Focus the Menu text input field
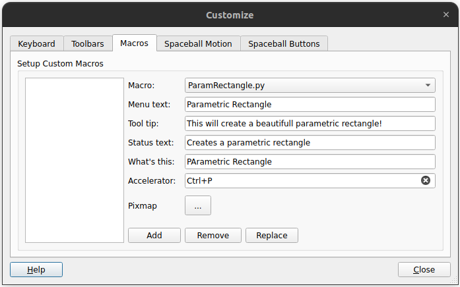The width and height of the screenshot is (460, 287). tap(310, 105)
